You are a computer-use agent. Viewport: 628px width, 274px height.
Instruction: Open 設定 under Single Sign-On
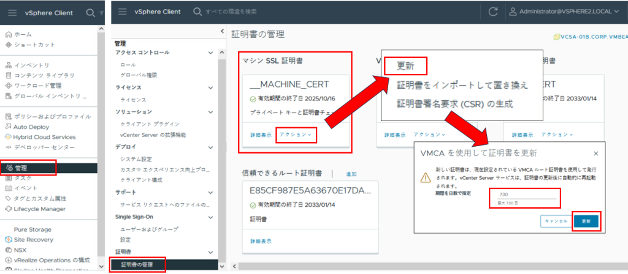tap(125, 240)
